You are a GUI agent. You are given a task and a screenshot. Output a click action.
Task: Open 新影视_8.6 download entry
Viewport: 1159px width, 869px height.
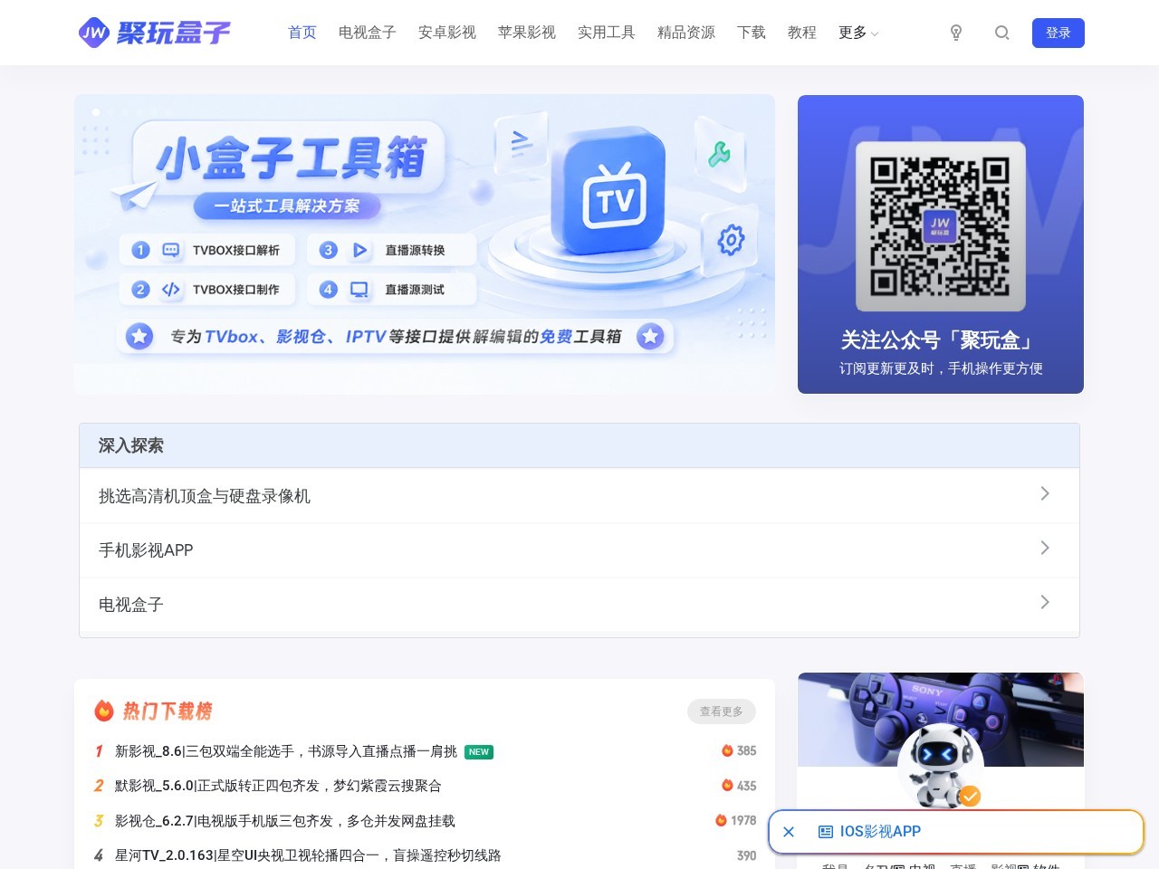pos(286,751)
